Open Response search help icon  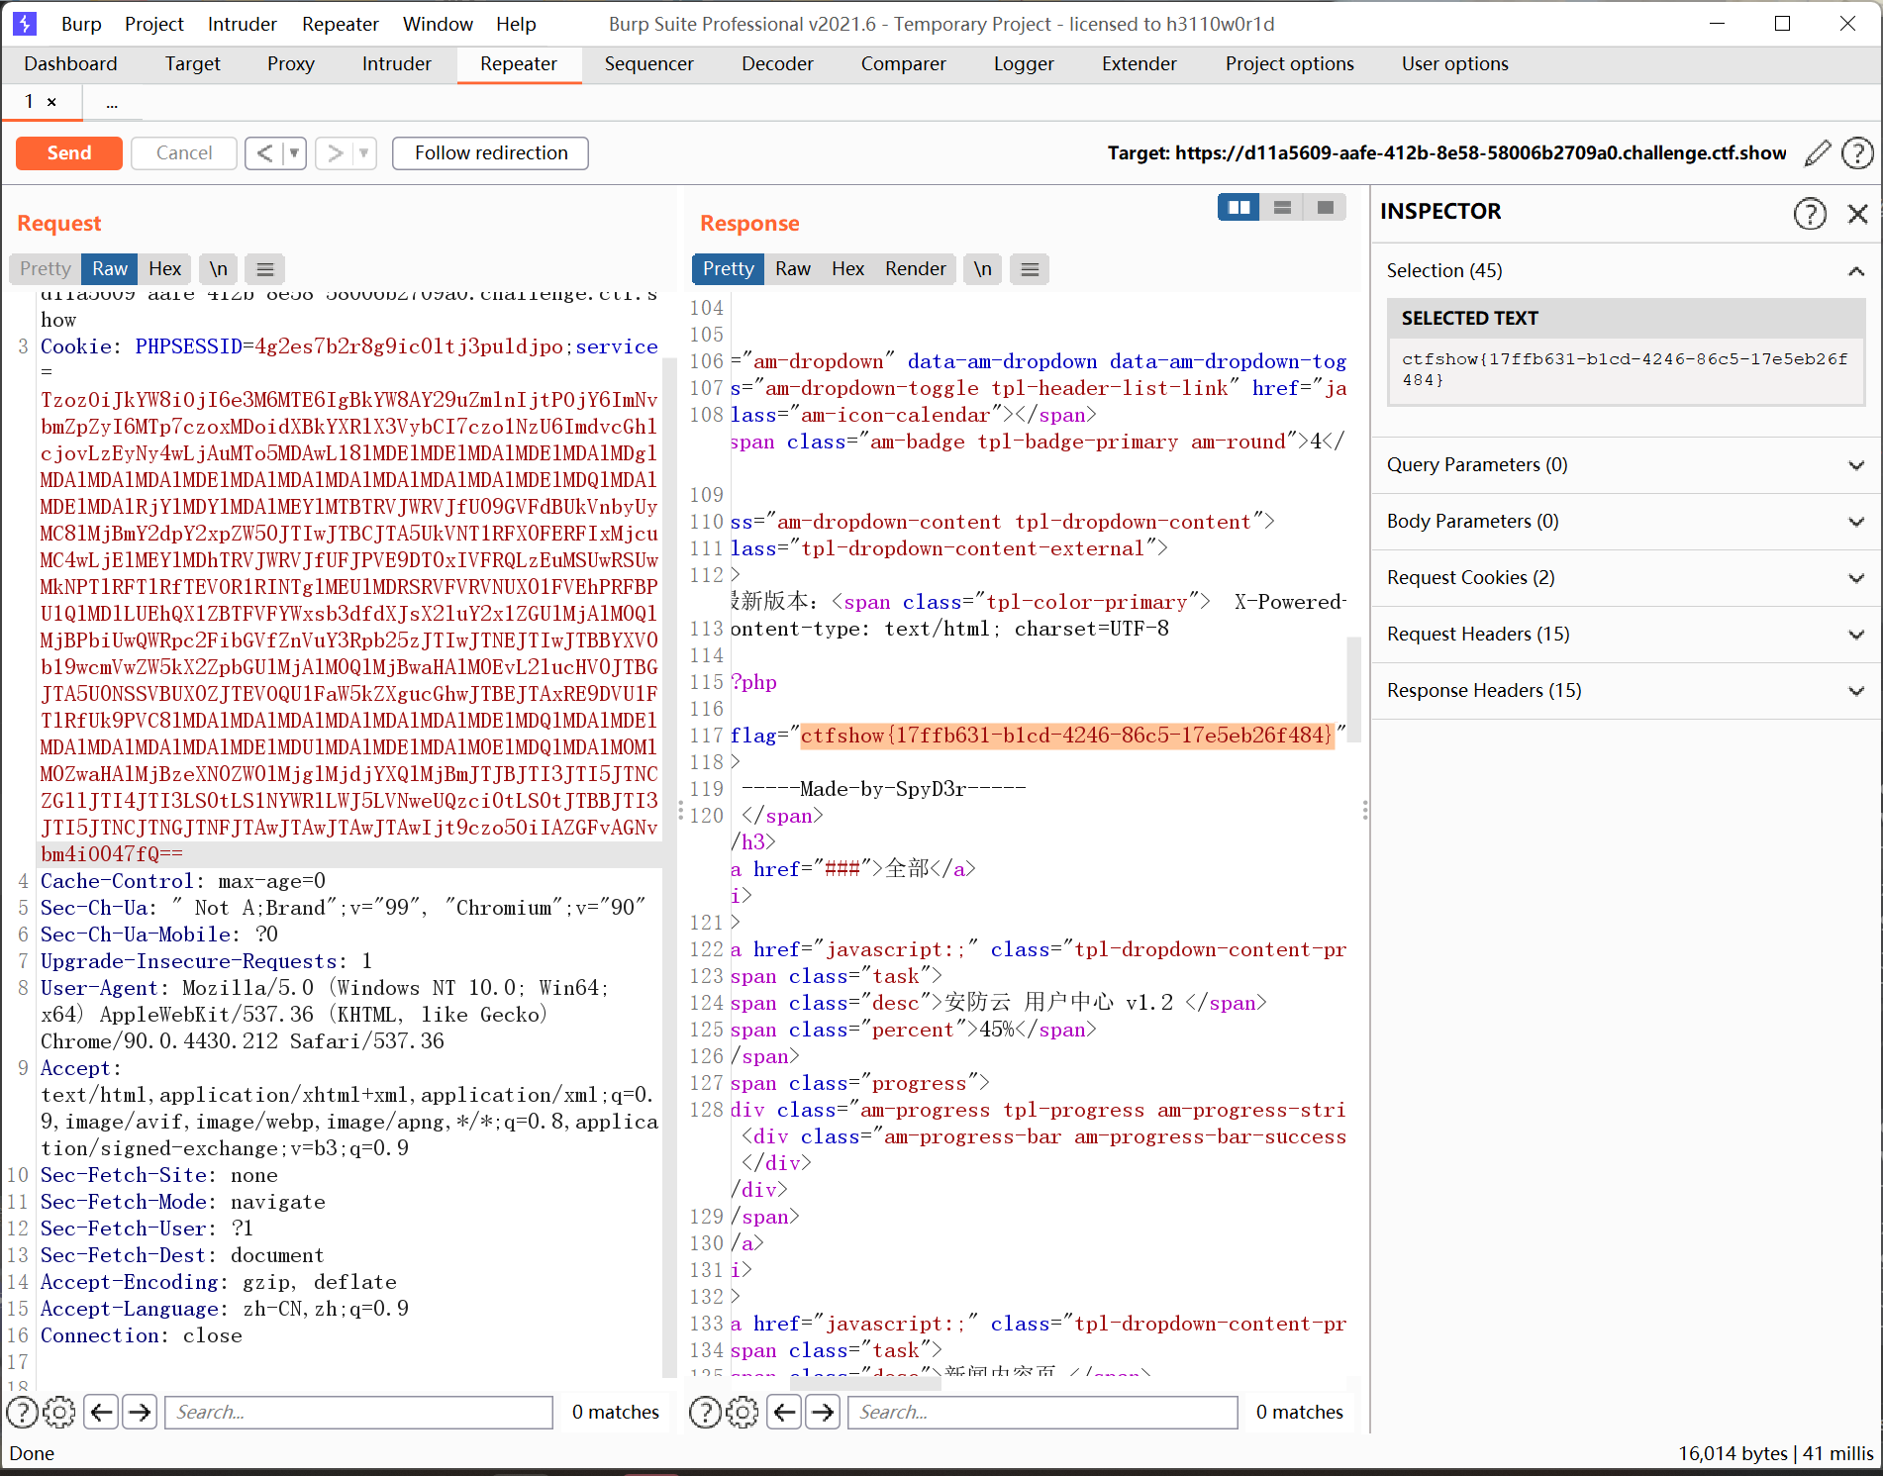pyautogui.click(x=705, y=1412)
